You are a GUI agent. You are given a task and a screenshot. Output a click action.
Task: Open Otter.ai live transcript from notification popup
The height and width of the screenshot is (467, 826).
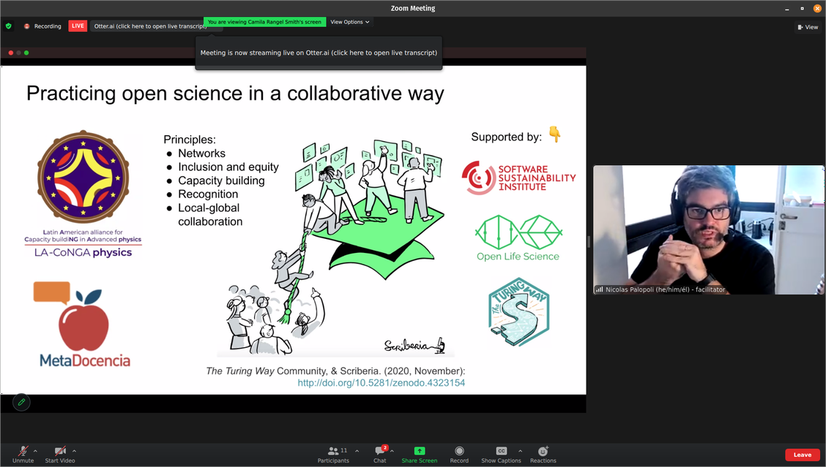[319, 53]
